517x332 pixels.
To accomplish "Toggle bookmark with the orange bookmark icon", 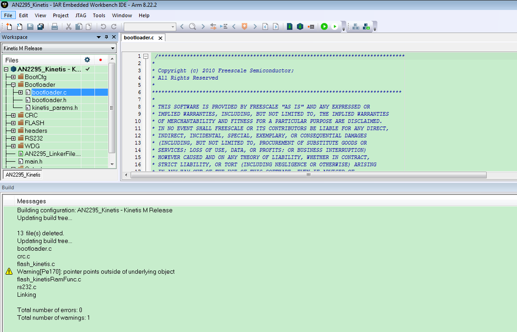I will coord(244,27).
